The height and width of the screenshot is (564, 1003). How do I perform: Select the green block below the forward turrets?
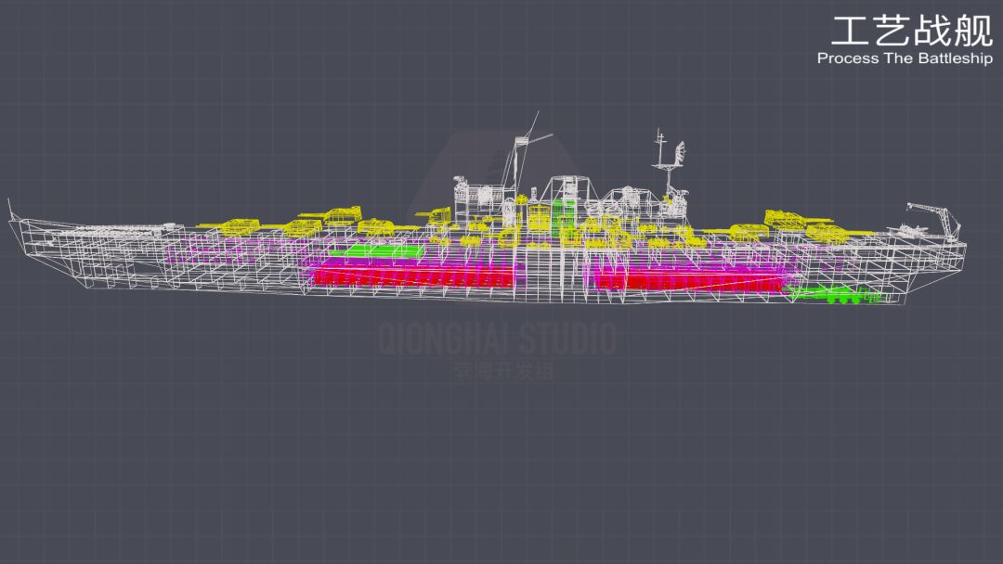click(x=376, y=250)
